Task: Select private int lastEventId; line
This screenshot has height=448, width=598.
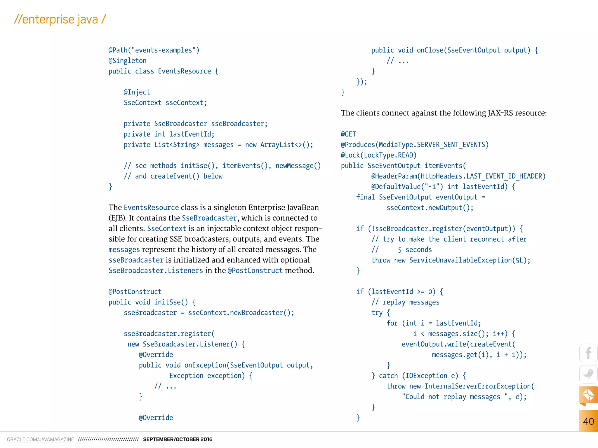Action: click(169, 134)
